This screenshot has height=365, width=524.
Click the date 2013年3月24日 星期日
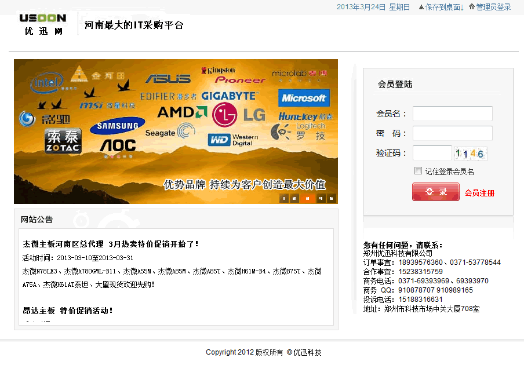(x=373, y=7)
